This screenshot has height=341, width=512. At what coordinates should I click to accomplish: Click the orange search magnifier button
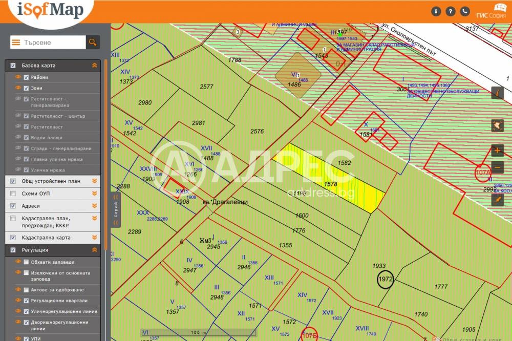(93, 42)
